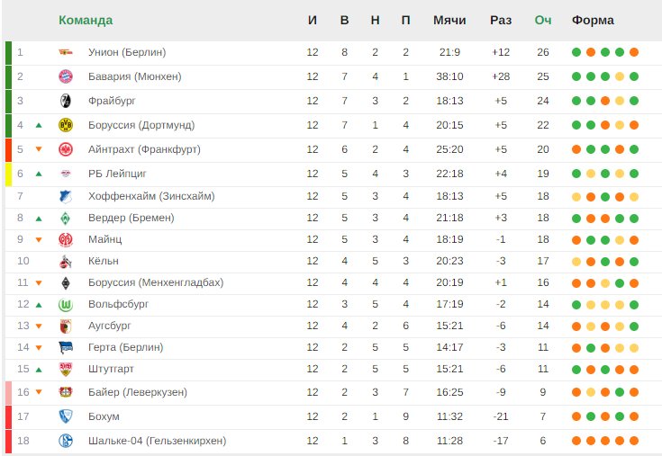This screenshot has width=662, height=456.
Task: Open the Фрайбург team link
Action: tap(112, 101)
